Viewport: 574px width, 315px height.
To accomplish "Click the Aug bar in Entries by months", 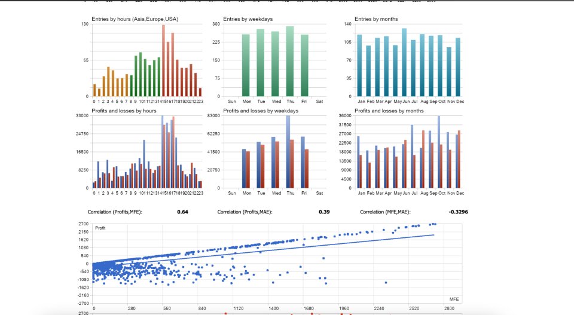I will (422, 66).
